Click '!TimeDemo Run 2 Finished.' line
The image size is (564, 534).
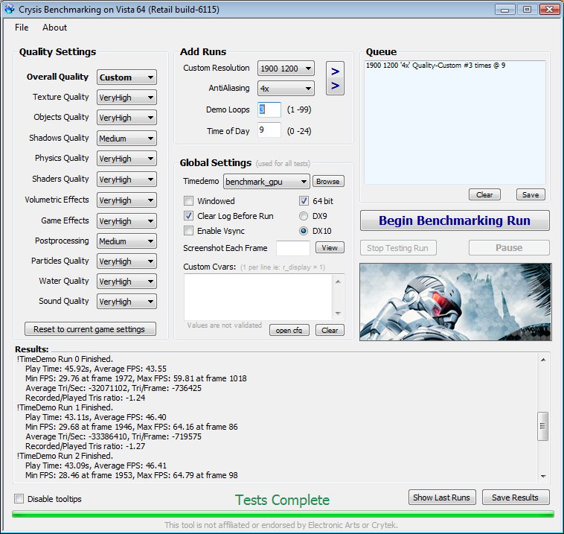pos(65,456)
